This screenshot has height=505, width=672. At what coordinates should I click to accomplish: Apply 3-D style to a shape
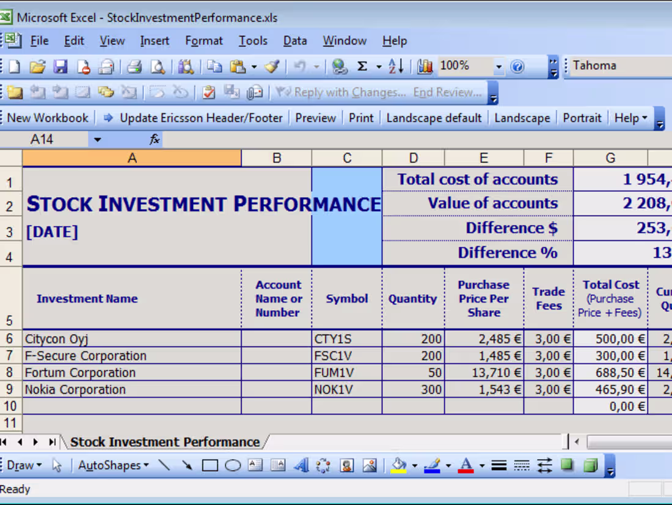(x=590, y=465)
